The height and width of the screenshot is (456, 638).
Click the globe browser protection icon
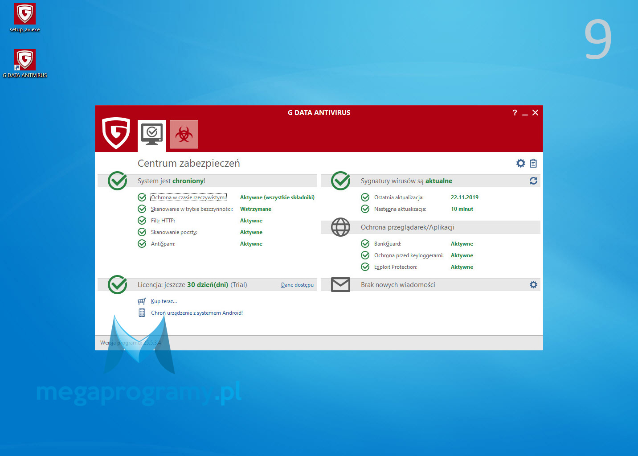tap(340, 227)
